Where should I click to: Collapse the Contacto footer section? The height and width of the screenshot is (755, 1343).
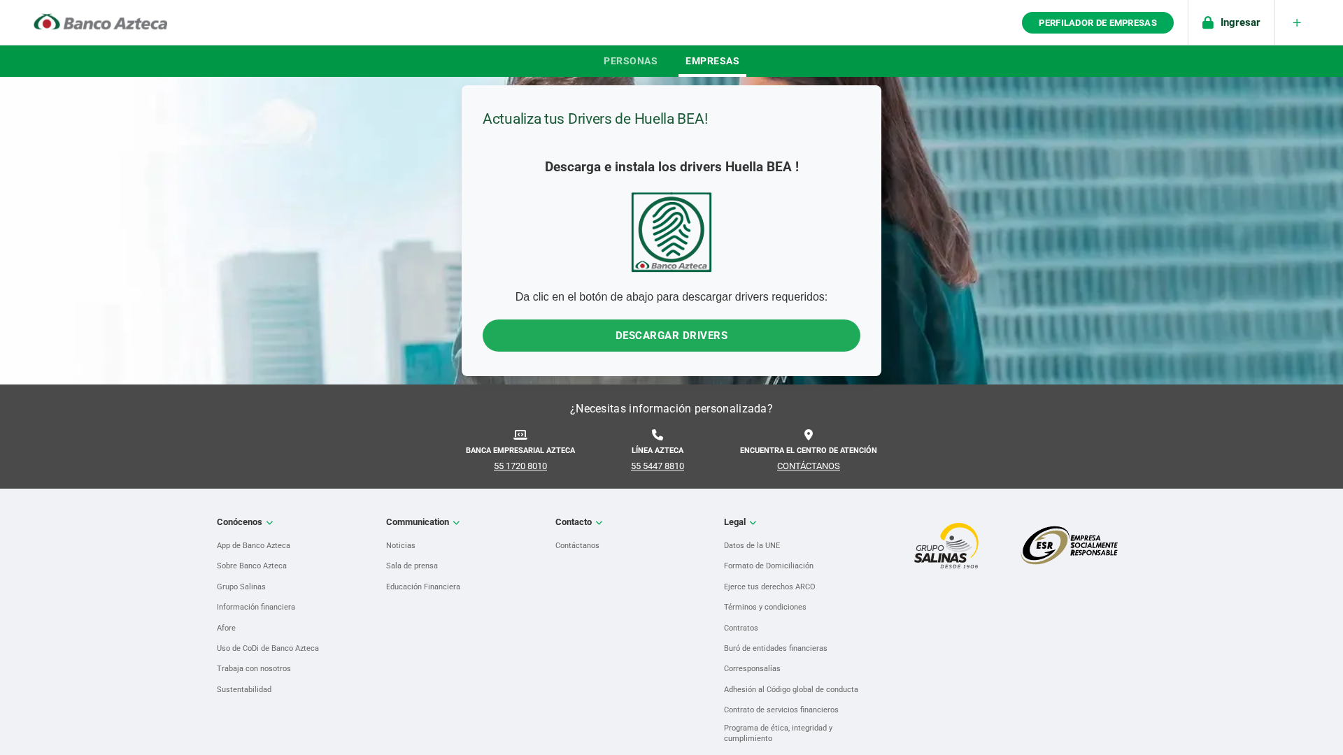coord(578,522)
